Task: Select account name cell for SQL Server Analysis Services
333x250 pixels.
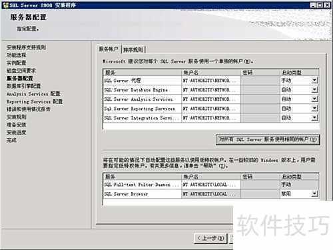Action: click(211, 99)
